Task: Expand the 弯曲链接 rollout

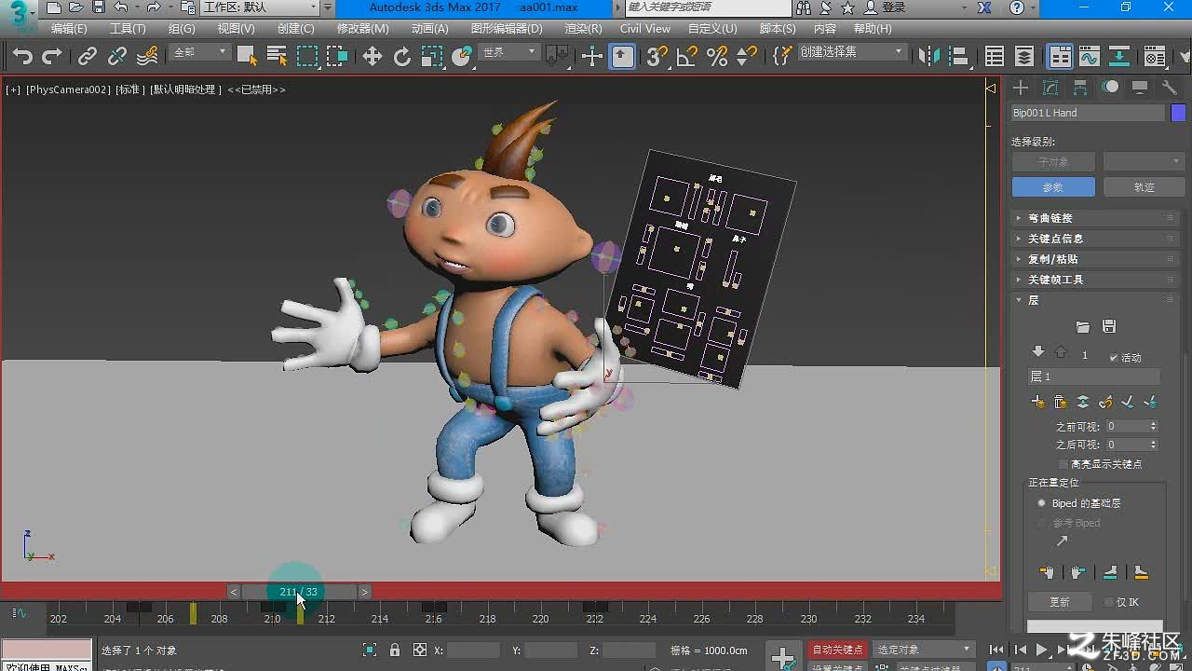Action: click(1094, 218)
